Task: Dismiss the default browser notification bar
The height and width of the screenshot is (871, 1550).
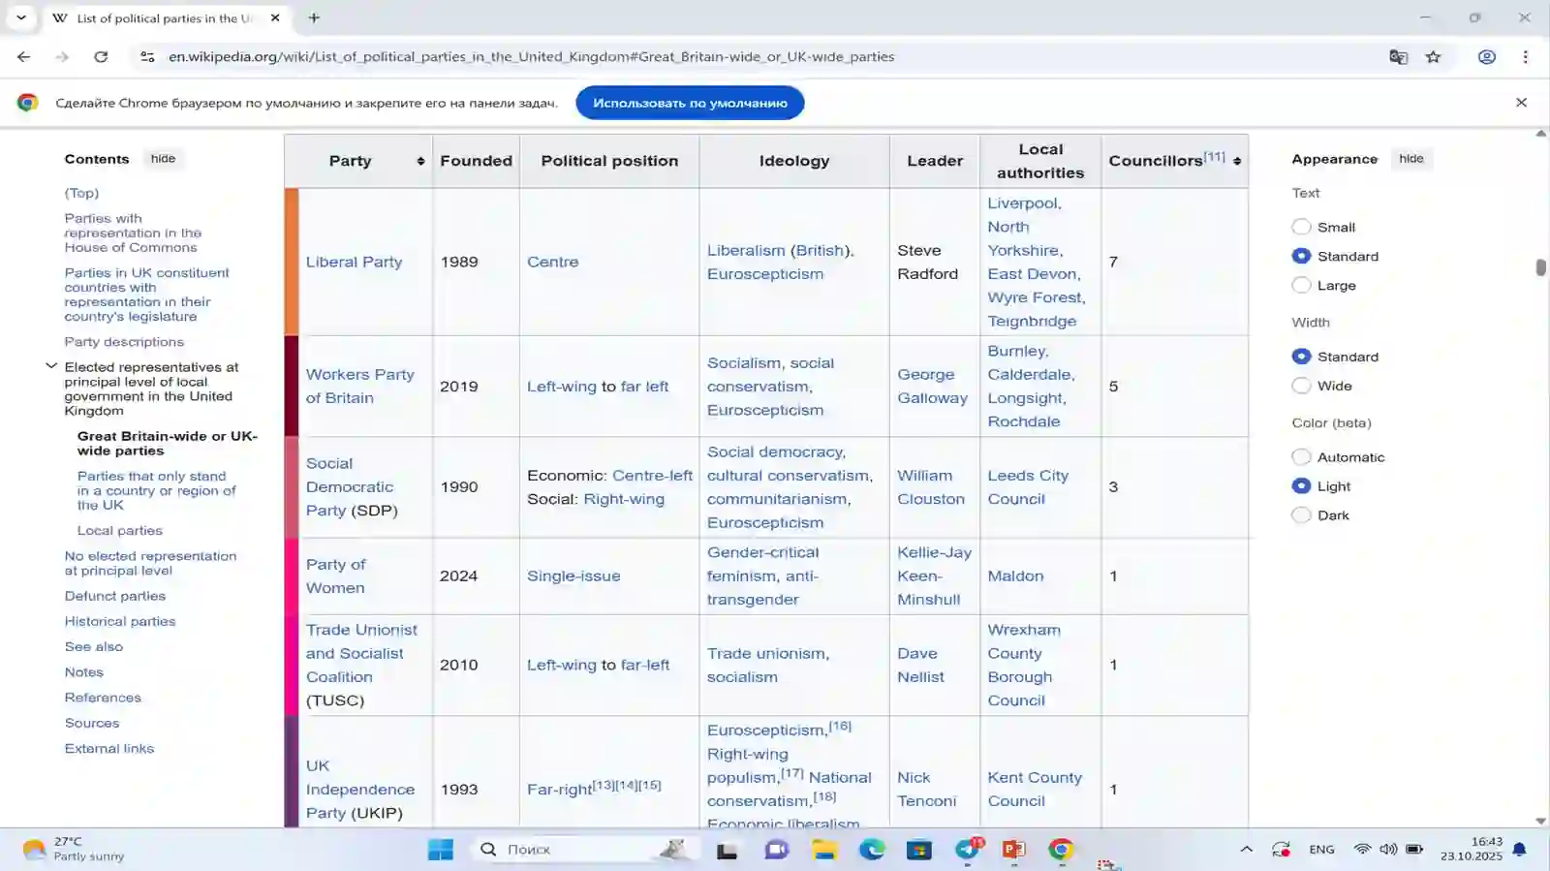Action: tap(1521, 103)
